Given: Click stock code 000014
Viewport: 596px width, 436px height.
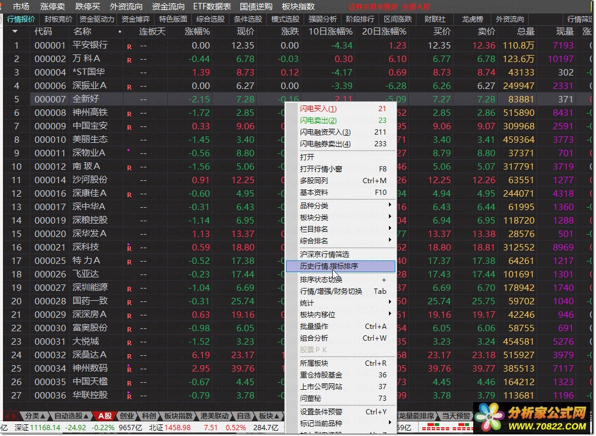Looking at the screenshot, I should pos(50,180).
